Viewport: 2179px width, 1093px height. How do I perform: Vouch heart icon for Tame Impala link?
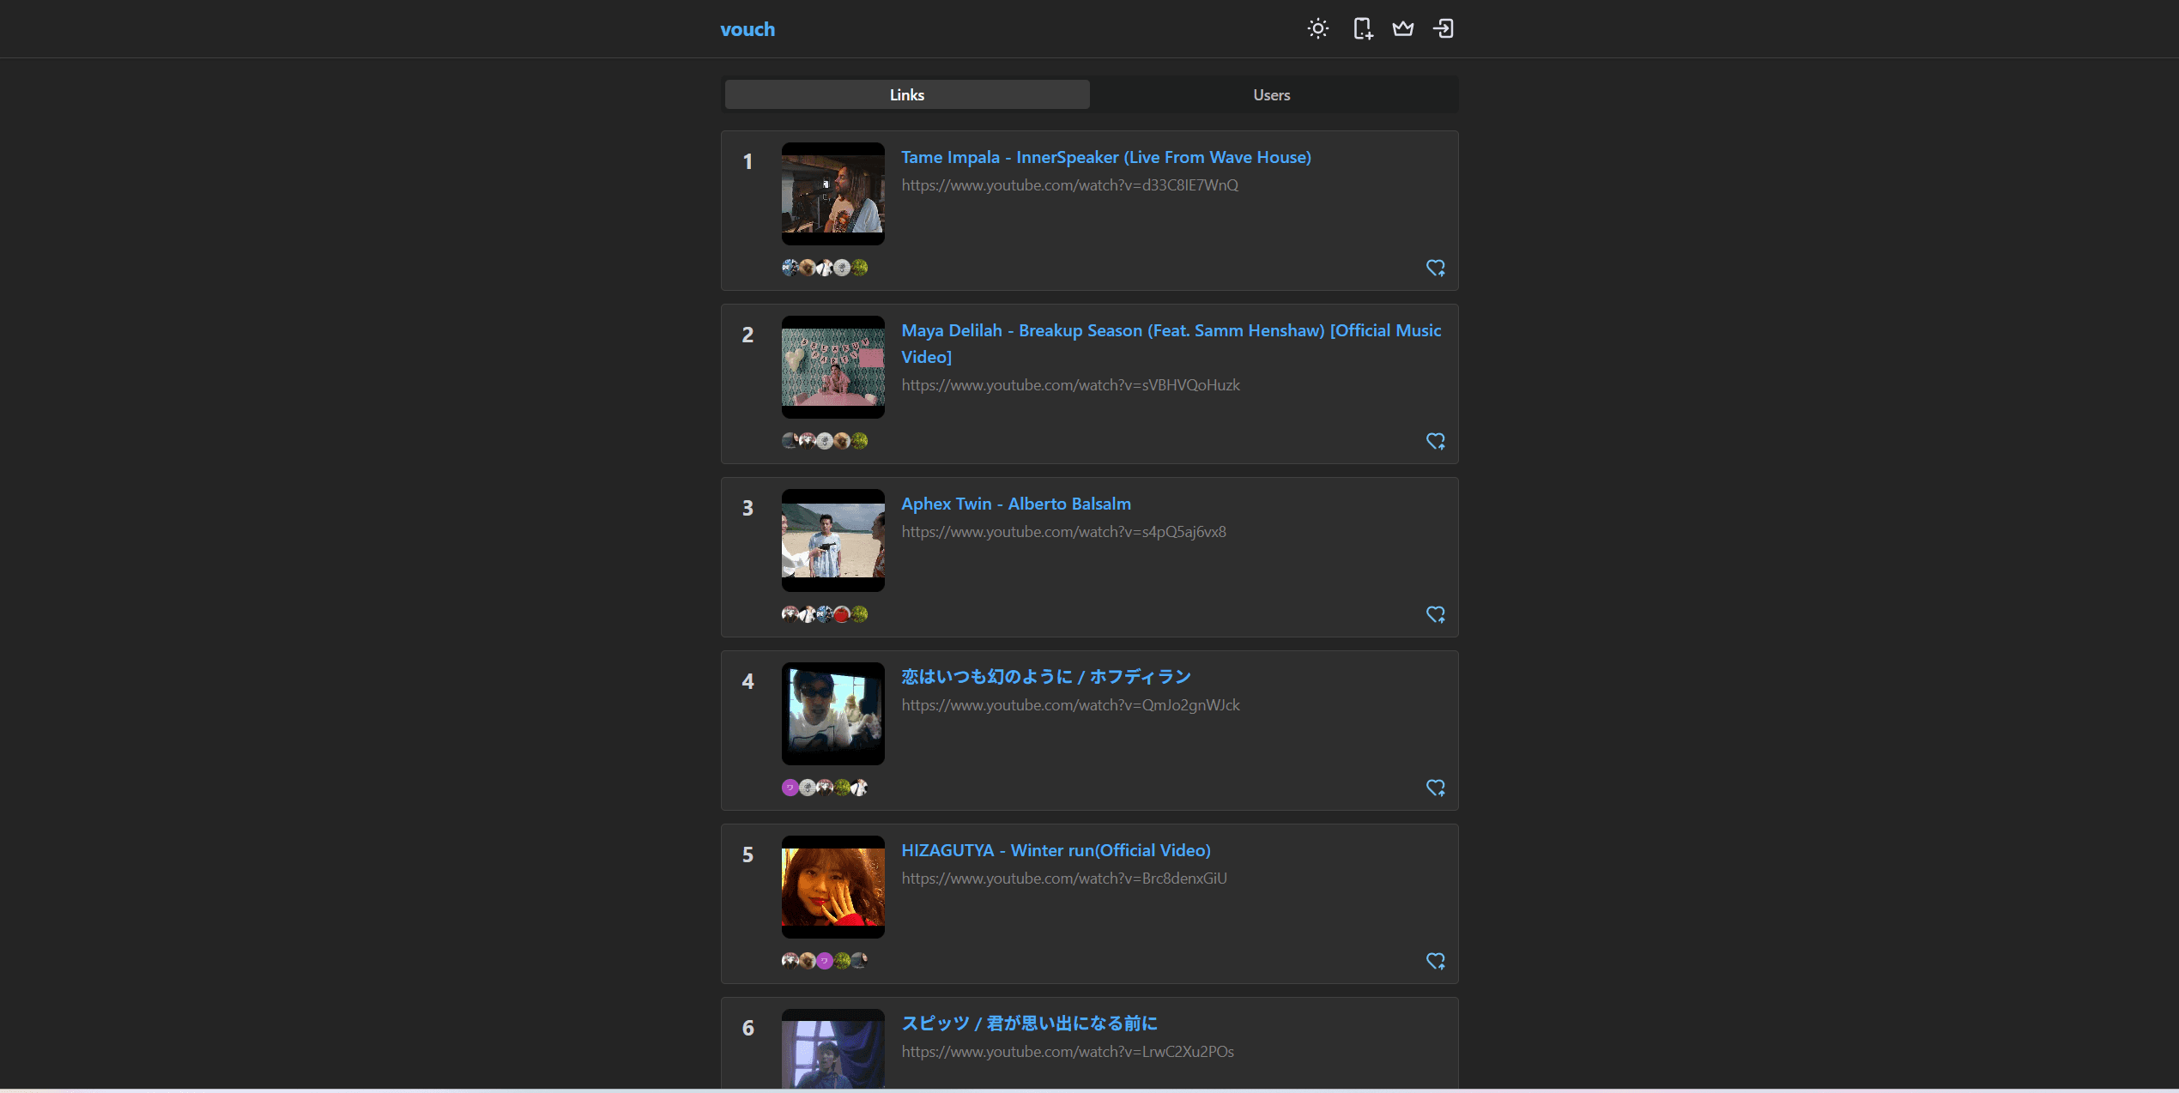(x=1435, y=268)
